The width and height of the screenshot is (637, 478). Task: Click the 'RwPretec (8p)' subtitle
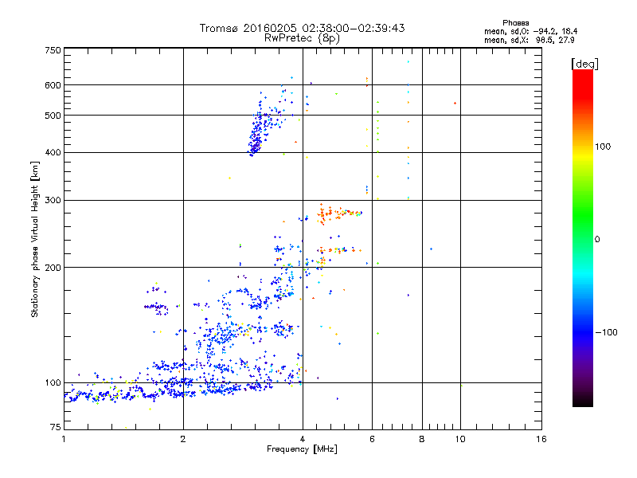coord(302,38)
